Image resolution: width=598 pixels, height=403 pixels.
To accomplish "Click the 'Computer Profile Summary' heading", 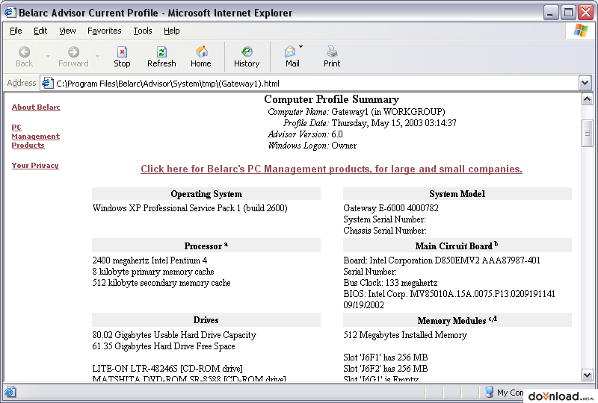I will (x=331, y=99).
